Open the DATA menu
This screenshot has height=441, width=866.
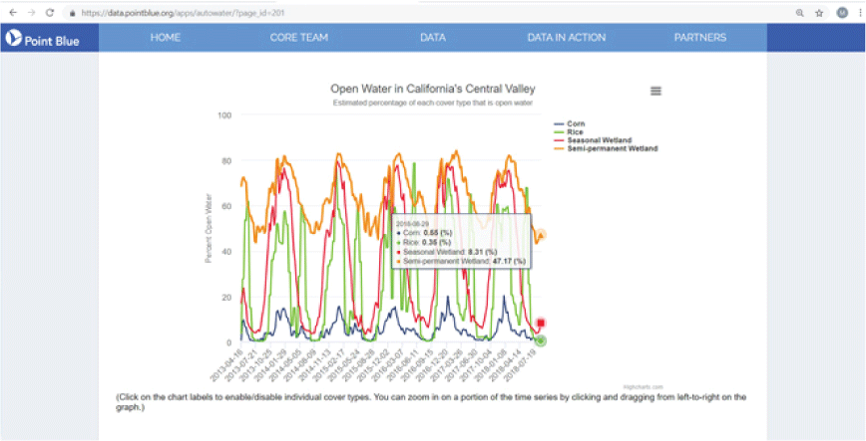(432, 38)
